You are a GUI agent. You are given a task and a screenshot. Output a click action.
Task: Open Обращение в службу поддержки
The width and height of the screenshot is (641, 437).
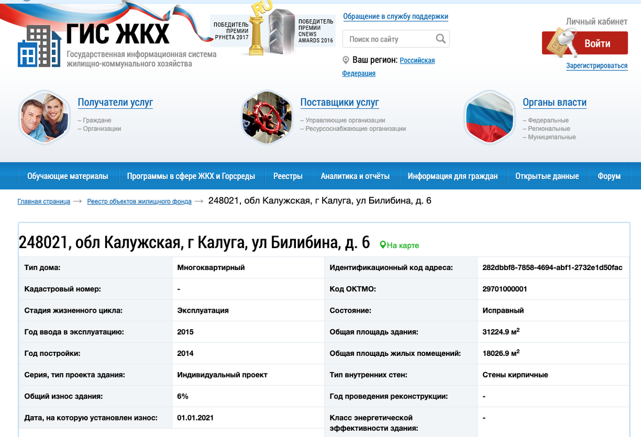click(x=395, y=17)
